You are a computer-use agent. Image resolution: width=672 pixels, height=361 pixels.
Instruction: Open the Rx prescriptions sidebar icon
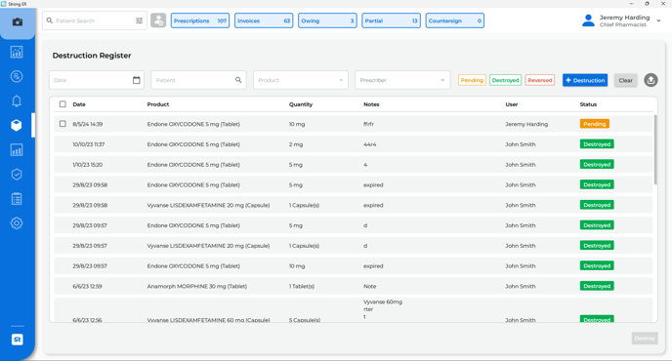click(17, 77)
